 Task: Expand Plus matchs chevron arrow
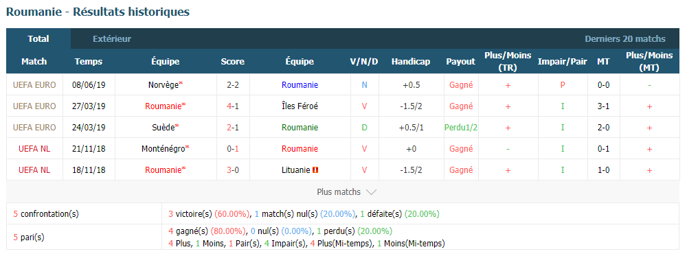coord(371,192)
